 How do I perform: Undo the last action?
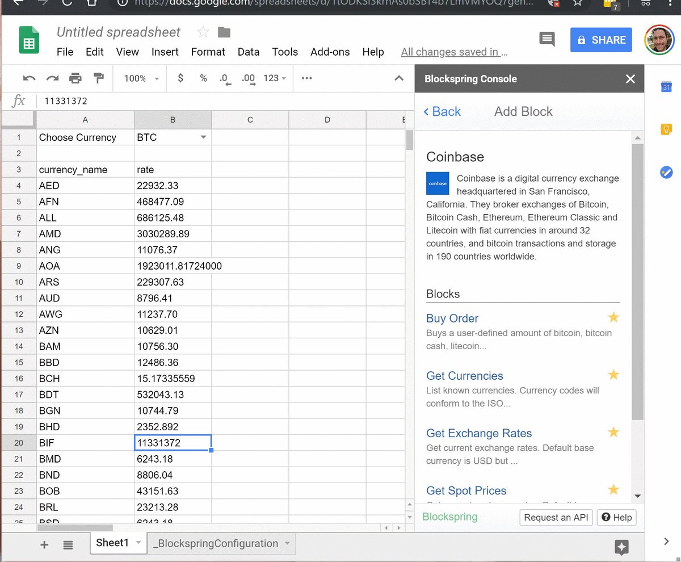(x=30, y=78)
